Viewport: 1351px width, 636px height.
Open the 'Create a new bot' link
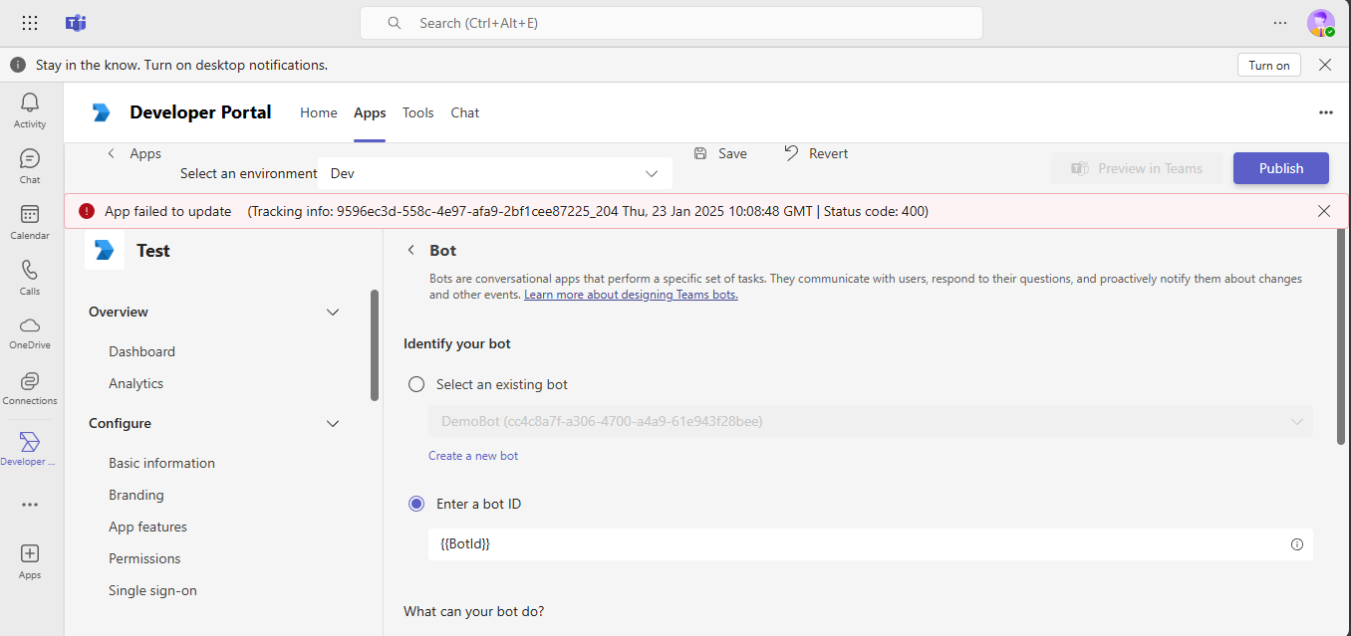tap(472, 455)
